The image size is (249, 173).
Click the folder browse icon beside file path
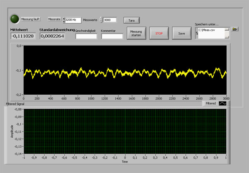click(x=235, y=29)
